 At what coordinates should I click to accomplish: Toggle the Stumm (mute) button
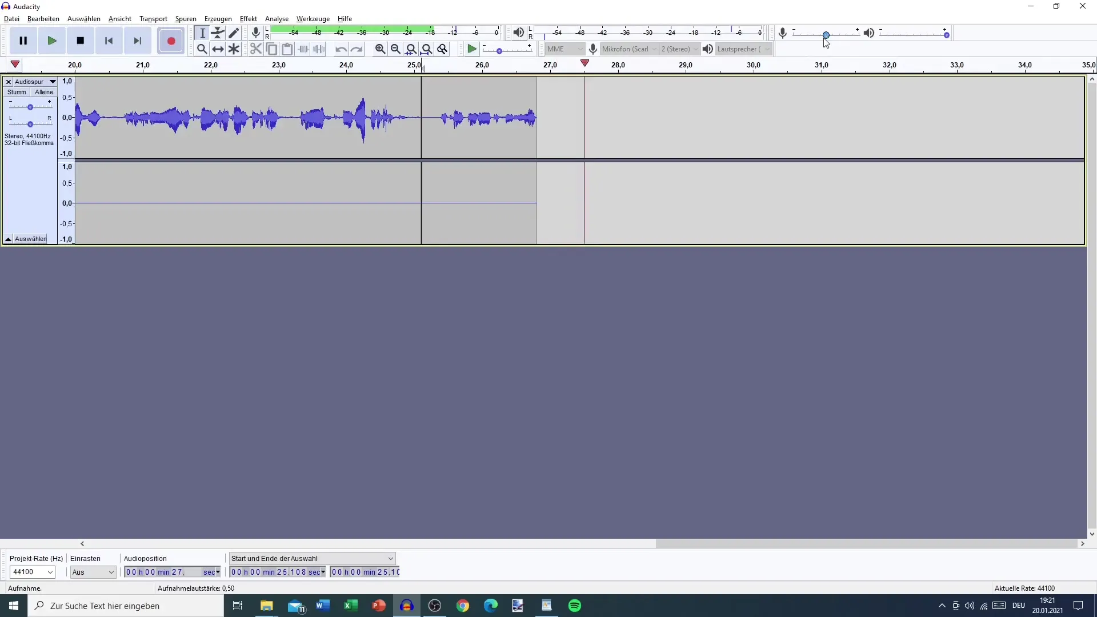17,92
